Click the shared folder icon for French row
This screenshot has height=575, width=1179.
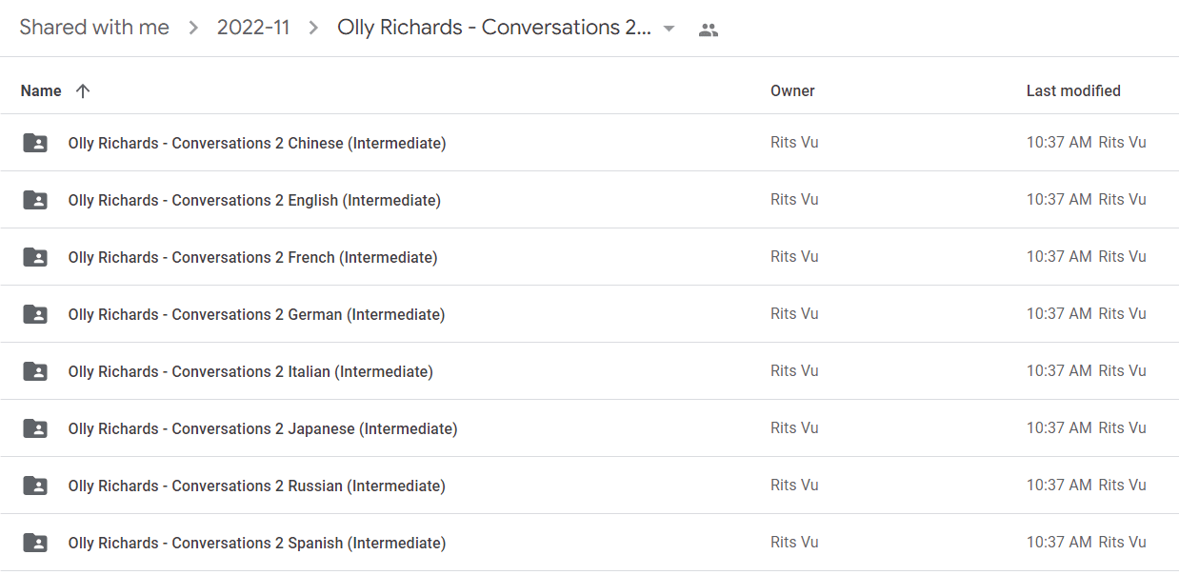35,257
